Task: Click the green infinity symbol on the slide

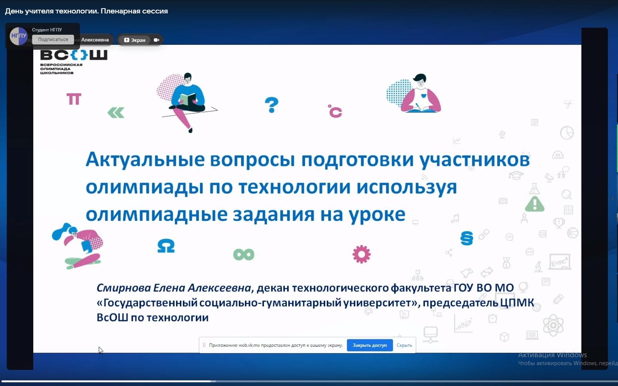Action: [x=243, y=254]
